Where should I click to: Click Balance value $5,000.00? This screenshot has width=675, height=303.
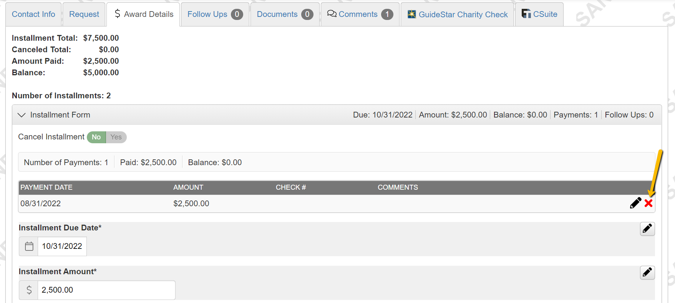101,73
